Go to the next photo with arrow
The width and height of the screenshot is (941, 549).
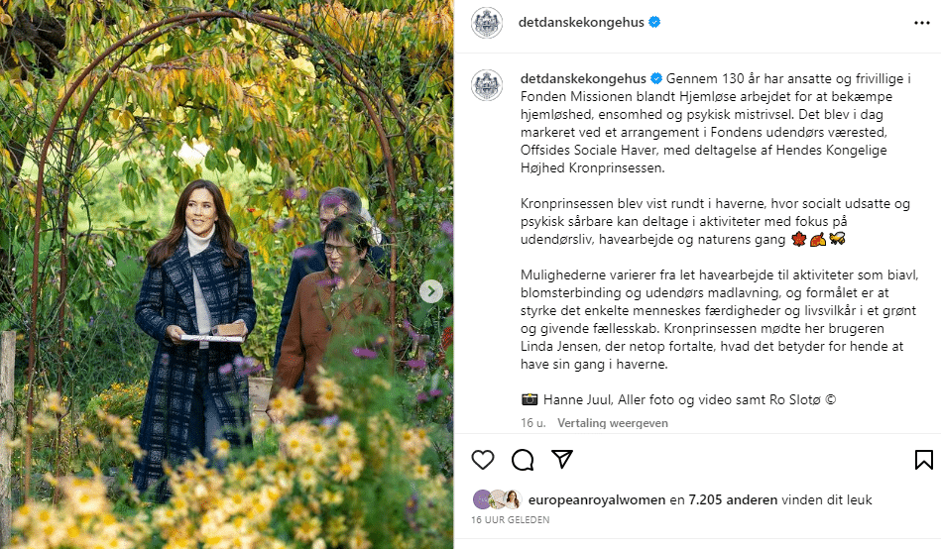pos(431,291)
